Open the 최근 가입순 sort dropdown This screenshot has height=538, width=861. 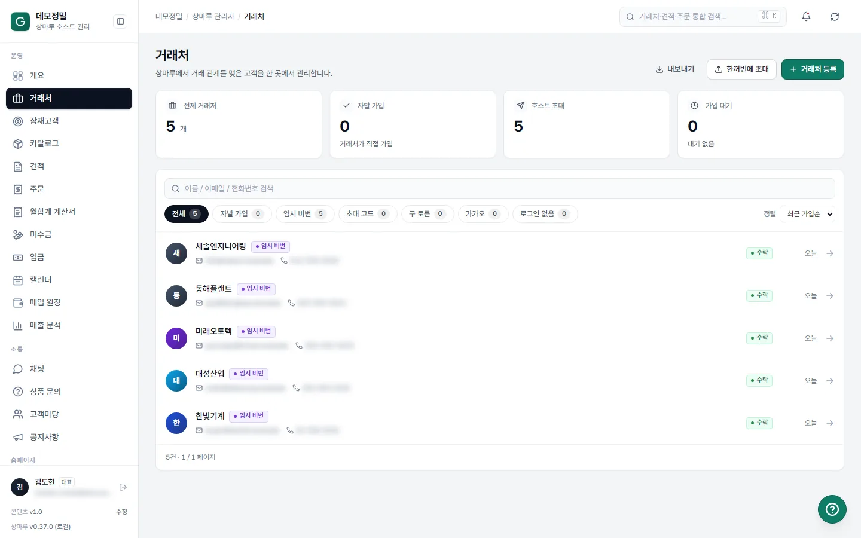807,214
